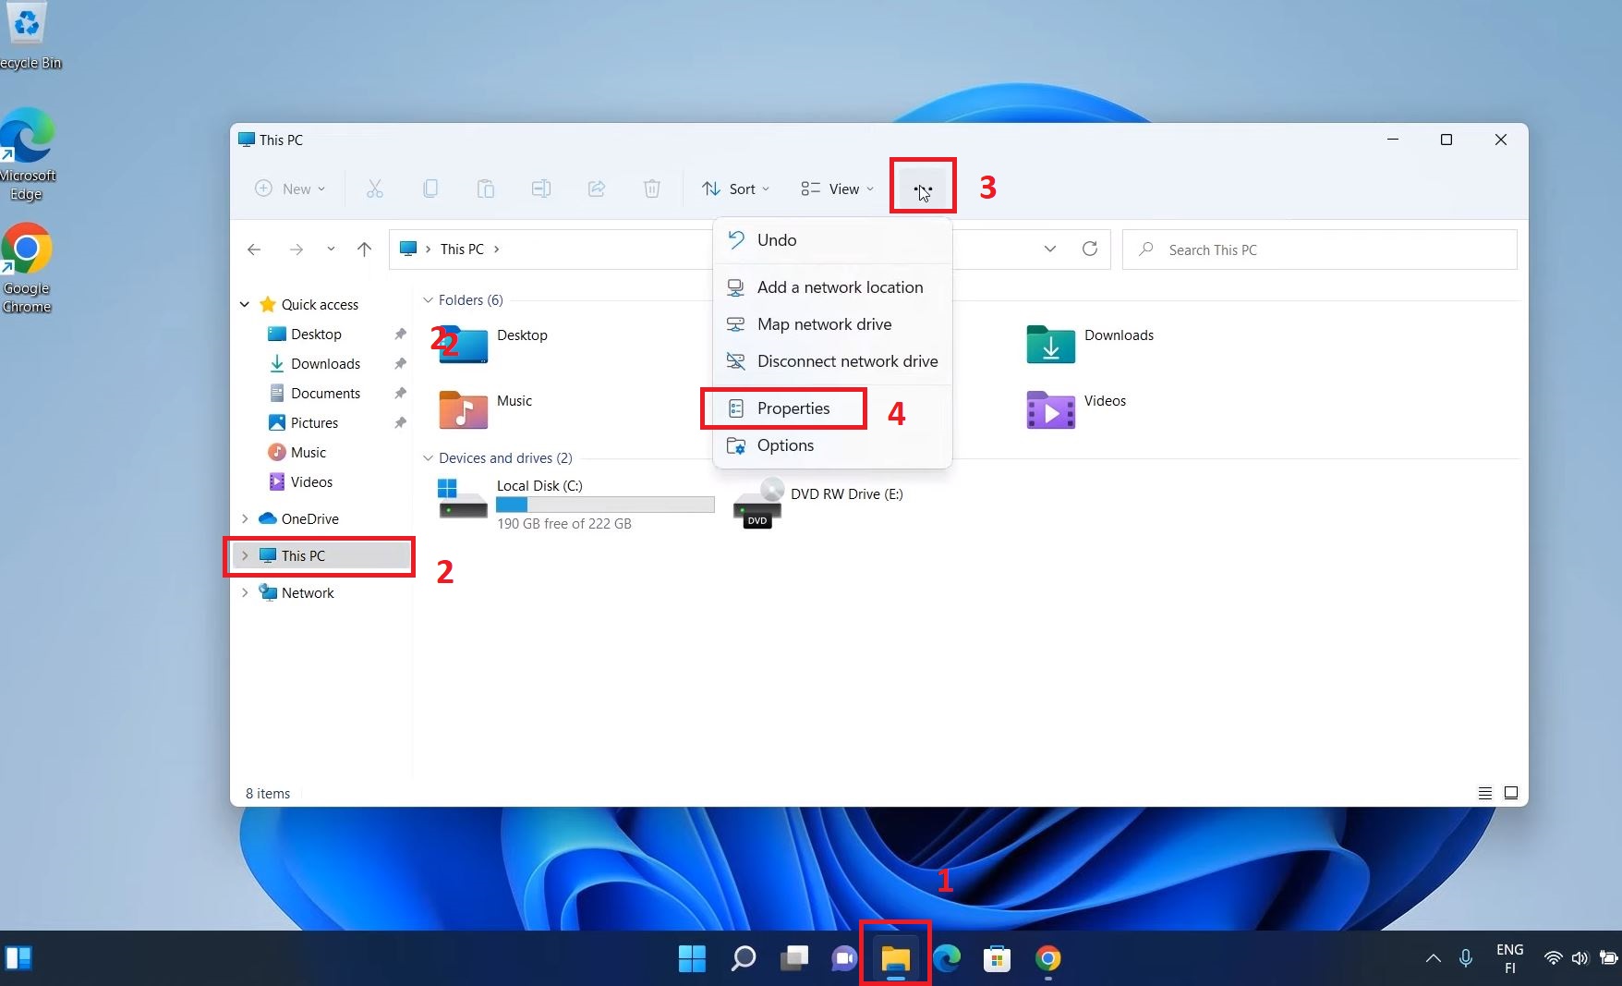Open Documents in Quick access
Image resolution: width=1622 pixels, height=986 pixels.
tap(325, 393)
